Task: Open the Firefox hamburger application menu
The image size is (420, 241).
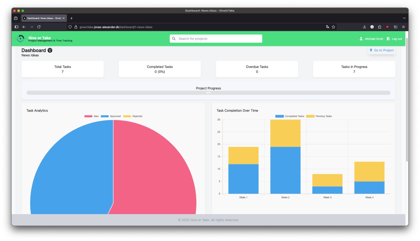Action: (403, 27)
